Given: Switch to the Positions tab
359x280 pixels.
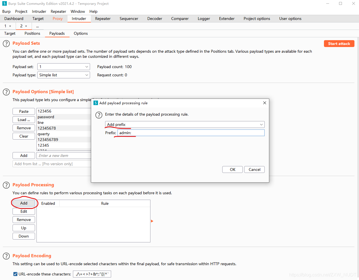Looking at the screenshot, I should tap(32, 33).
